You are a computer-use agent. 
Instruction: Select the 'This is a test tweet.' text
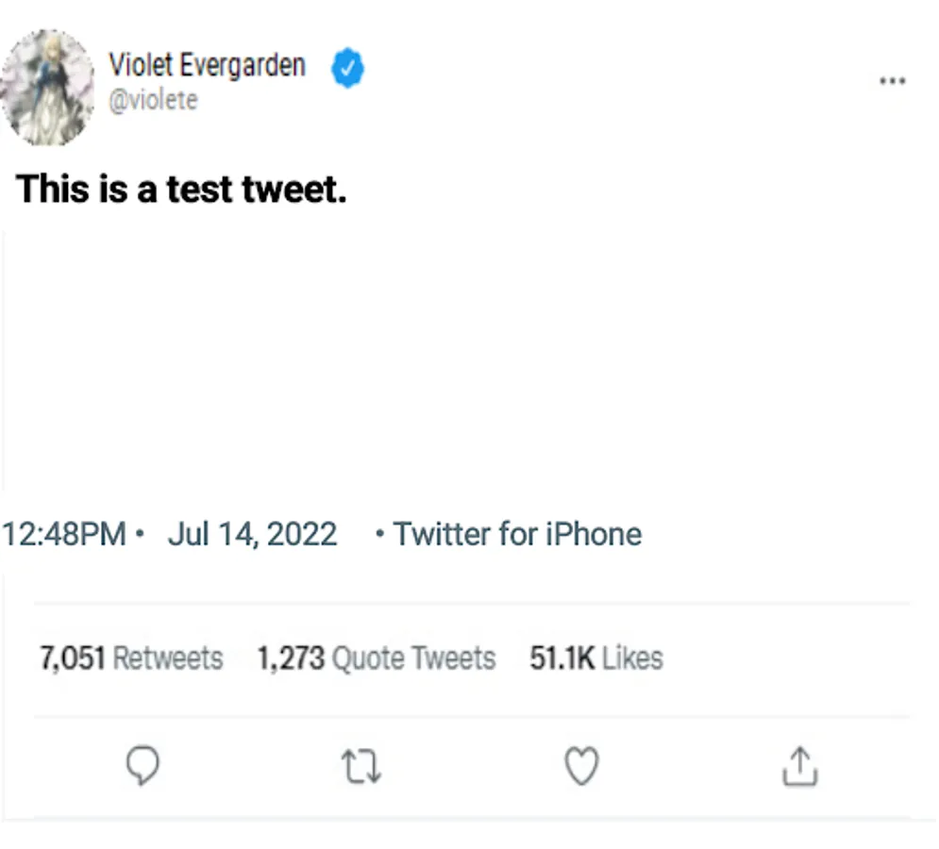tap(181, 190)
